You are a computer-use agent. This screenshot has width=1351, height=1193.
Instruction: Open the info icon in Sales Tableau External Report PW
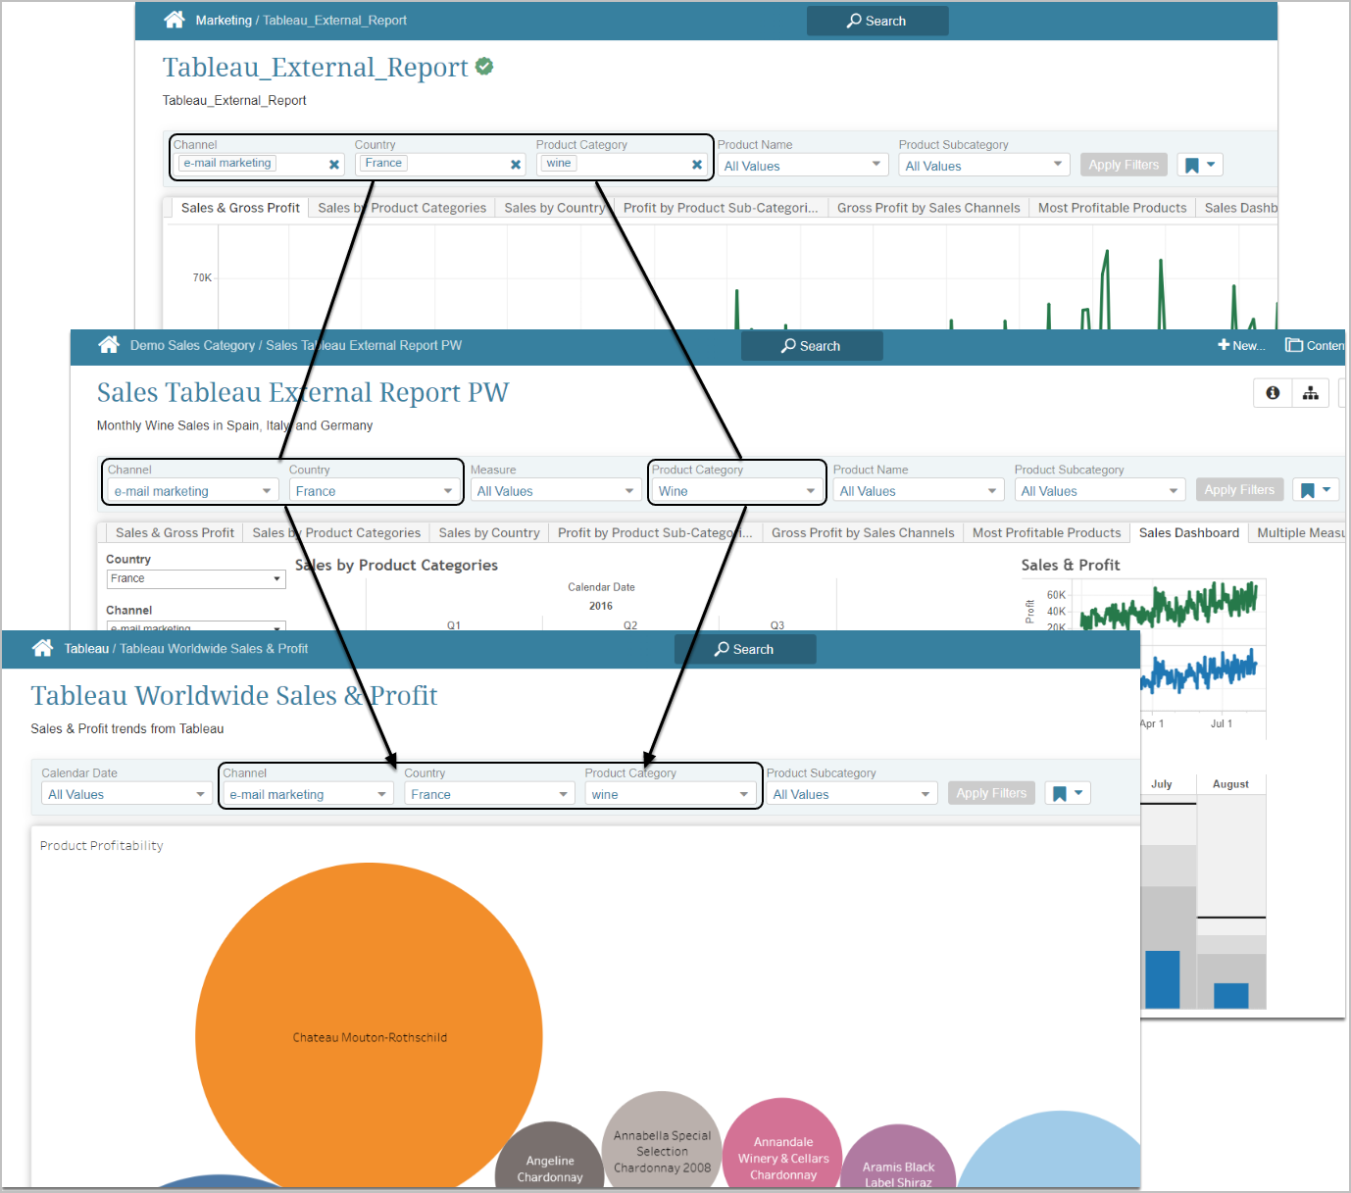1273,393
